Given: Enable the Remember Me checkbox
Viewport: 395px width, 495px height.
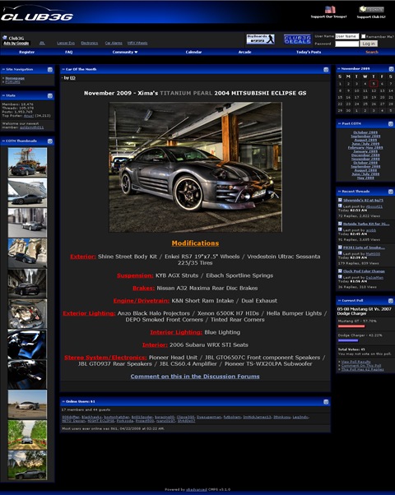Looking at the screenshot, I should click(364, 36).
